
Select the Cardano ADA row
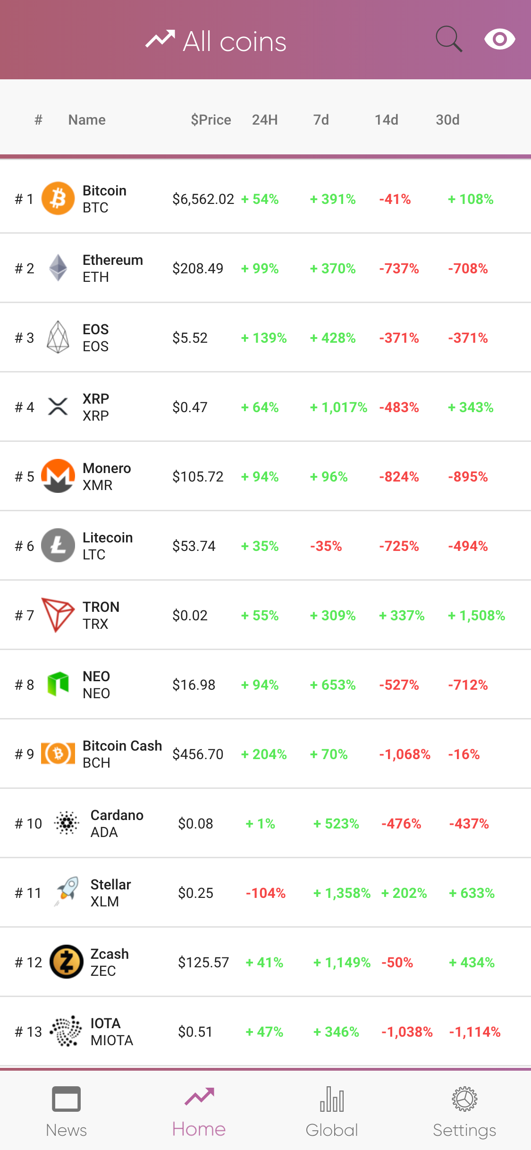tap(265, 823)
